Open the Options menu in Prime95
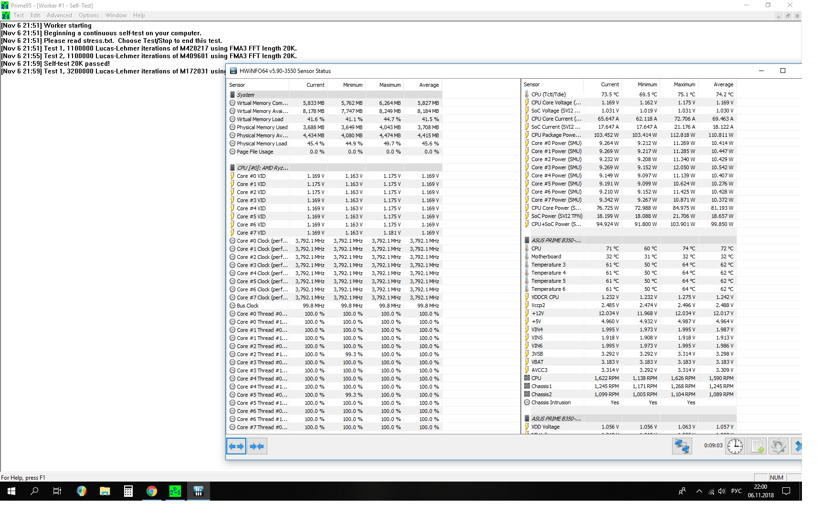822x514 pixels. coord(89,15)
